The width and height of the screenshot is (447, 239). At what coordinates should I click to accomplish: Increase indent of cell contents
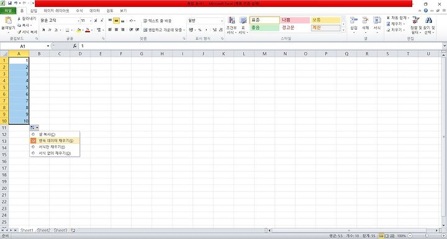[137, 30]
